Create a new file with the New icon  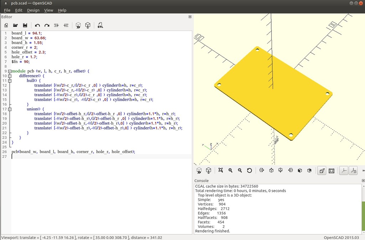(x=6, y=25)
